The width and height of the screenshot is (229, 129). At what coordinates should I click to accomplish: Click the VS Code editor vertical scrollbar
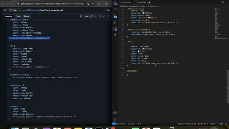pos(228,87)
